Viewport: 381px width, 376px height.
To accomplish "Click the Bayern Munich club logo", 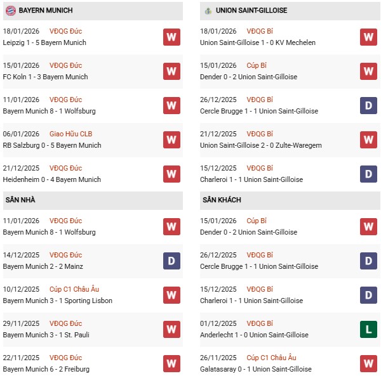I will tap(10, 11).
